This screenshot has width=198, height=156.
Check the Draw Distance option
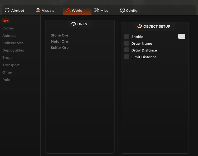(x=127, y=50)
